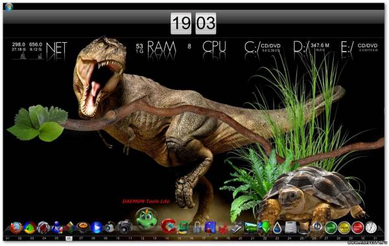Click the NET monitor widget

point(40,50)
